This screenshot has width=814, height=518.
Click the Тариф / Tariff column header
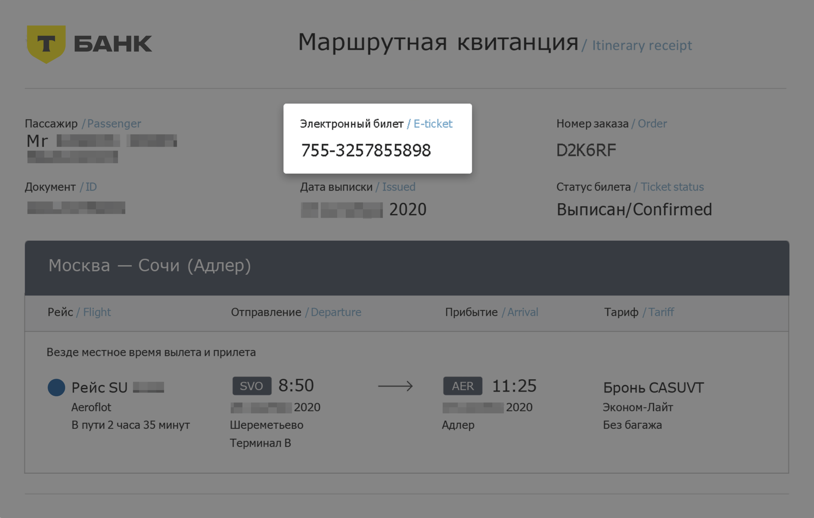coord(639,312)
